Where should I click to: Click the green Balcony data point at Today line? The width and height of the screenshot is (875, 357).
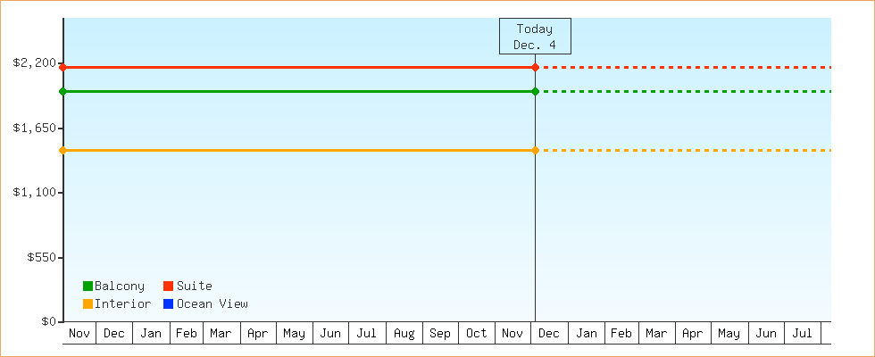(x=535, y=91)
